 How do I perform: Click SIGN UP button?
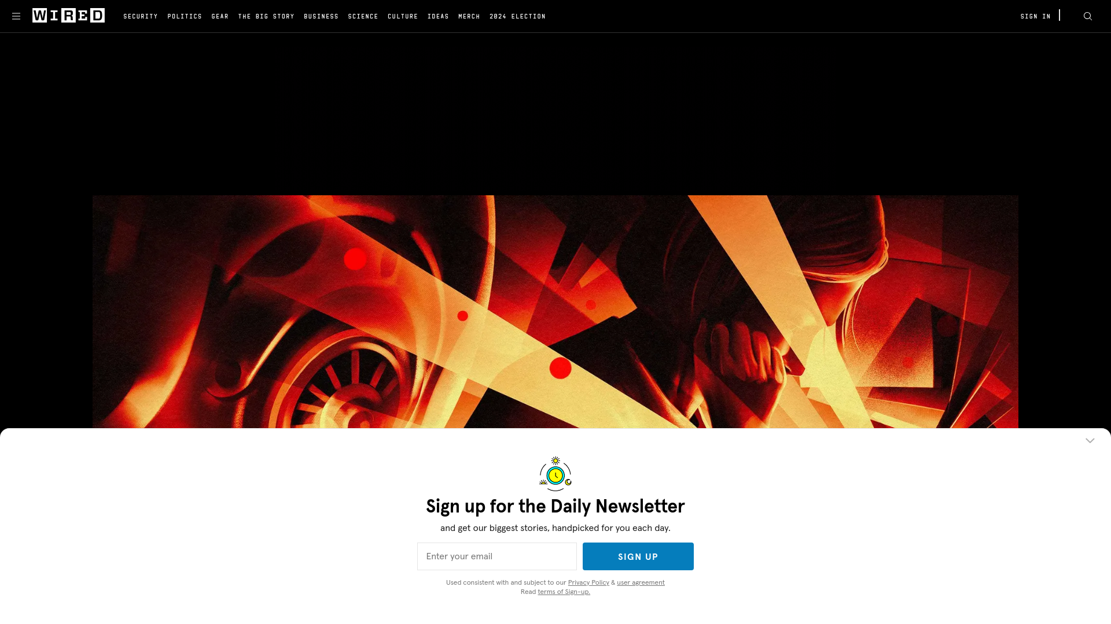638,556
